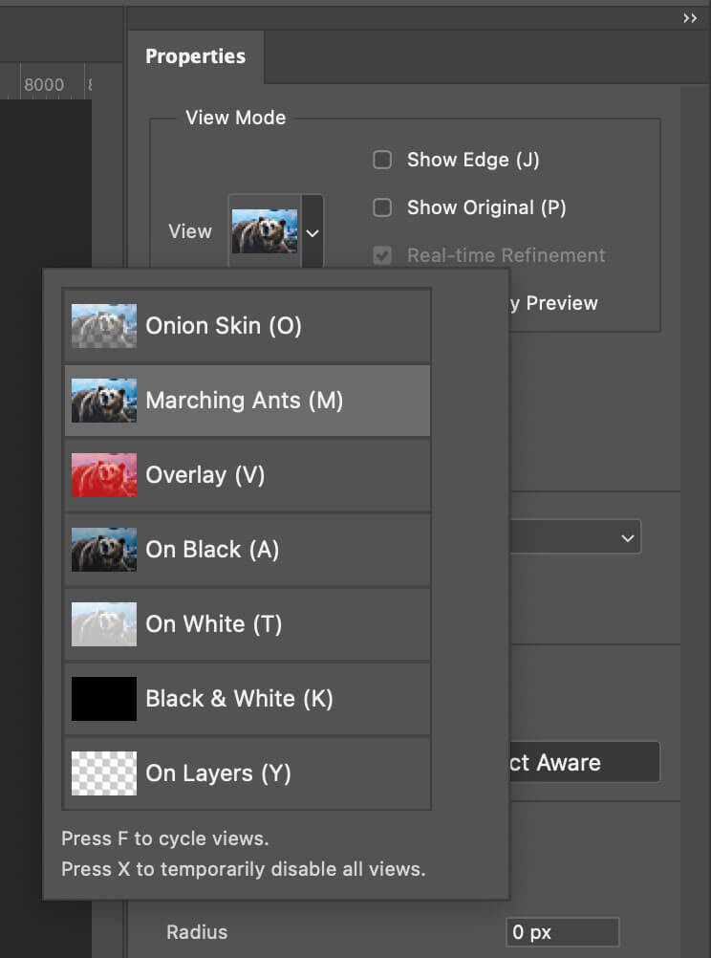Click the 8000 ruler marking

[x=44, y=84]
